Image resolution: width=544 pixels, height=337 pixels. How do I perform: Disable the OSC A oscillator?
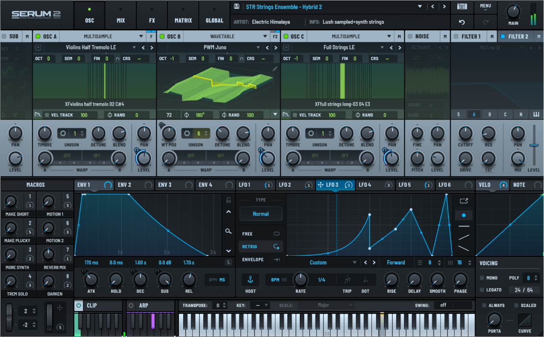[38, 37]
